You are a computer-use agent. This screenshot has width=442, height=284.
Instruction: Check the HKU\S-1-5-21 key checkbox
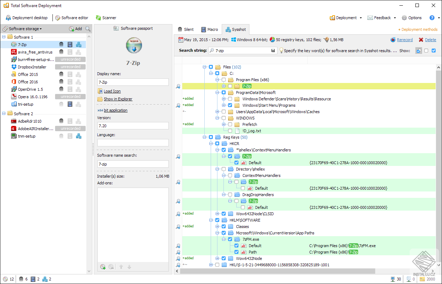[x=217, y=265]
